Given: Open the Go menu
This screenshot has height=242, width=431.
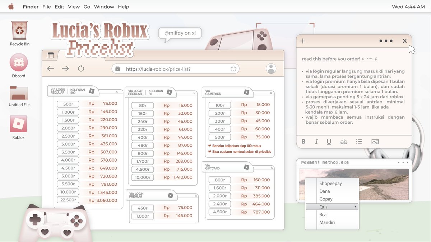Looking at the screenshot, I should [87, 7].
